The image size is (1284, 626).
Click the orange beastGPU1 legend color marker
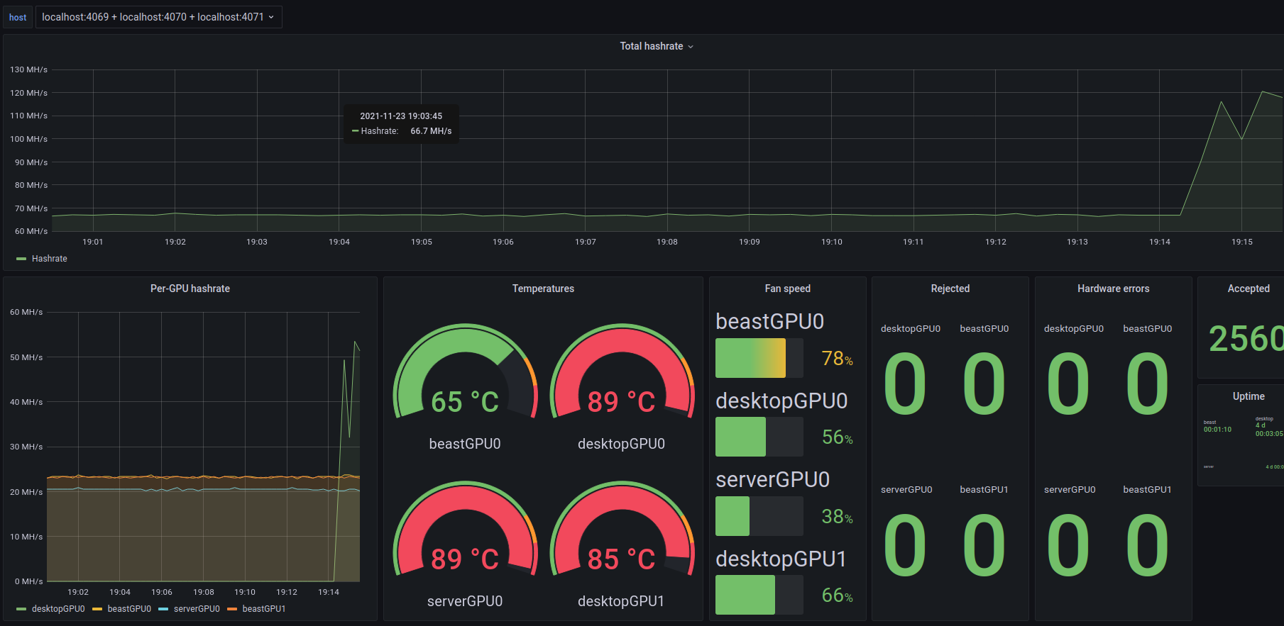pos(232,609)
